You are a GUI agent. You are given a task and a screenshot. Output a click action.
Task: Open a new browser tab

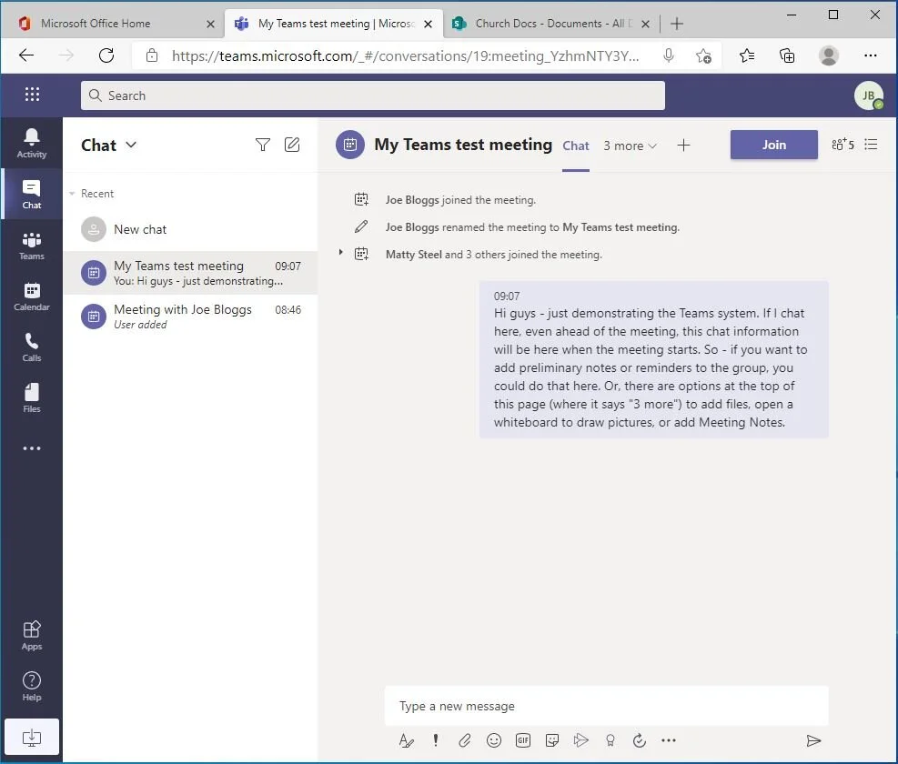676,24
